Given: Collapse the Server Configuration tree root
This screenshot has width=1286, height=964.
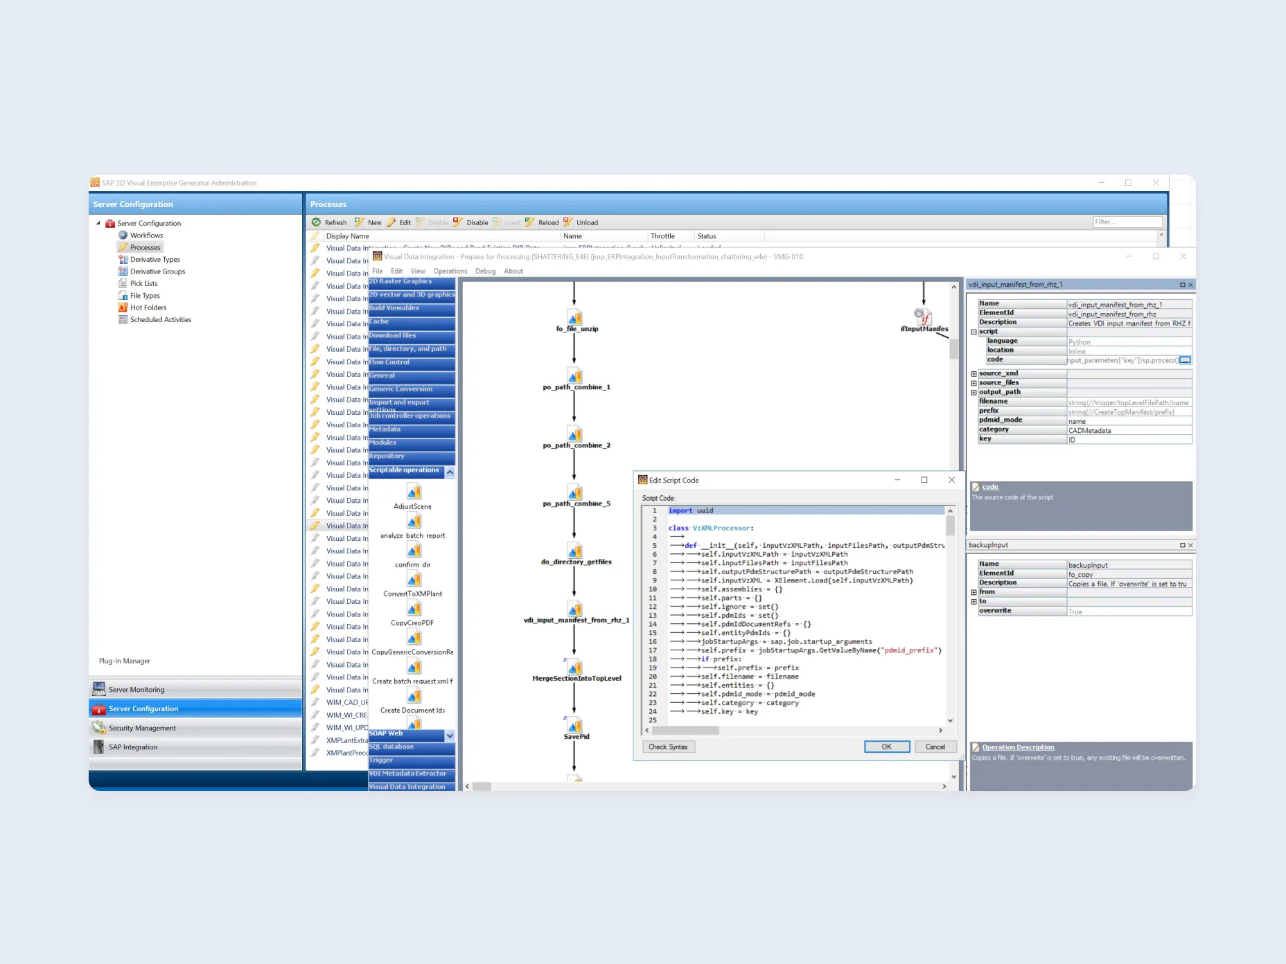Looking at the screenshot, I should click(98, 223).
